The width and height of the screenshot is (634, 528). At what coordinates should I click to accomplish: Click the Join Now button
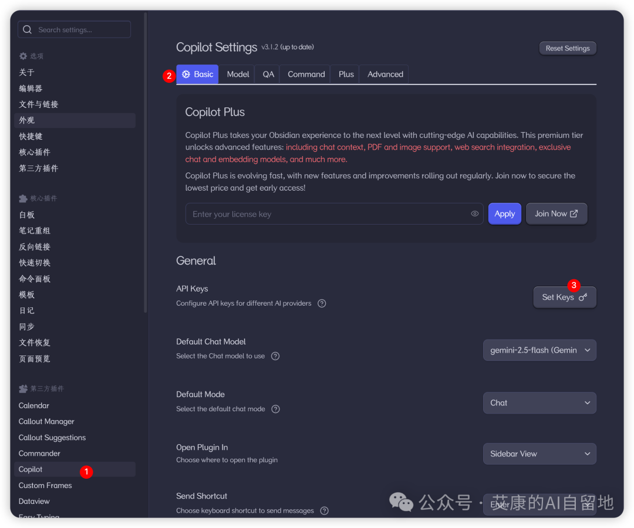[x=557, y=214]
